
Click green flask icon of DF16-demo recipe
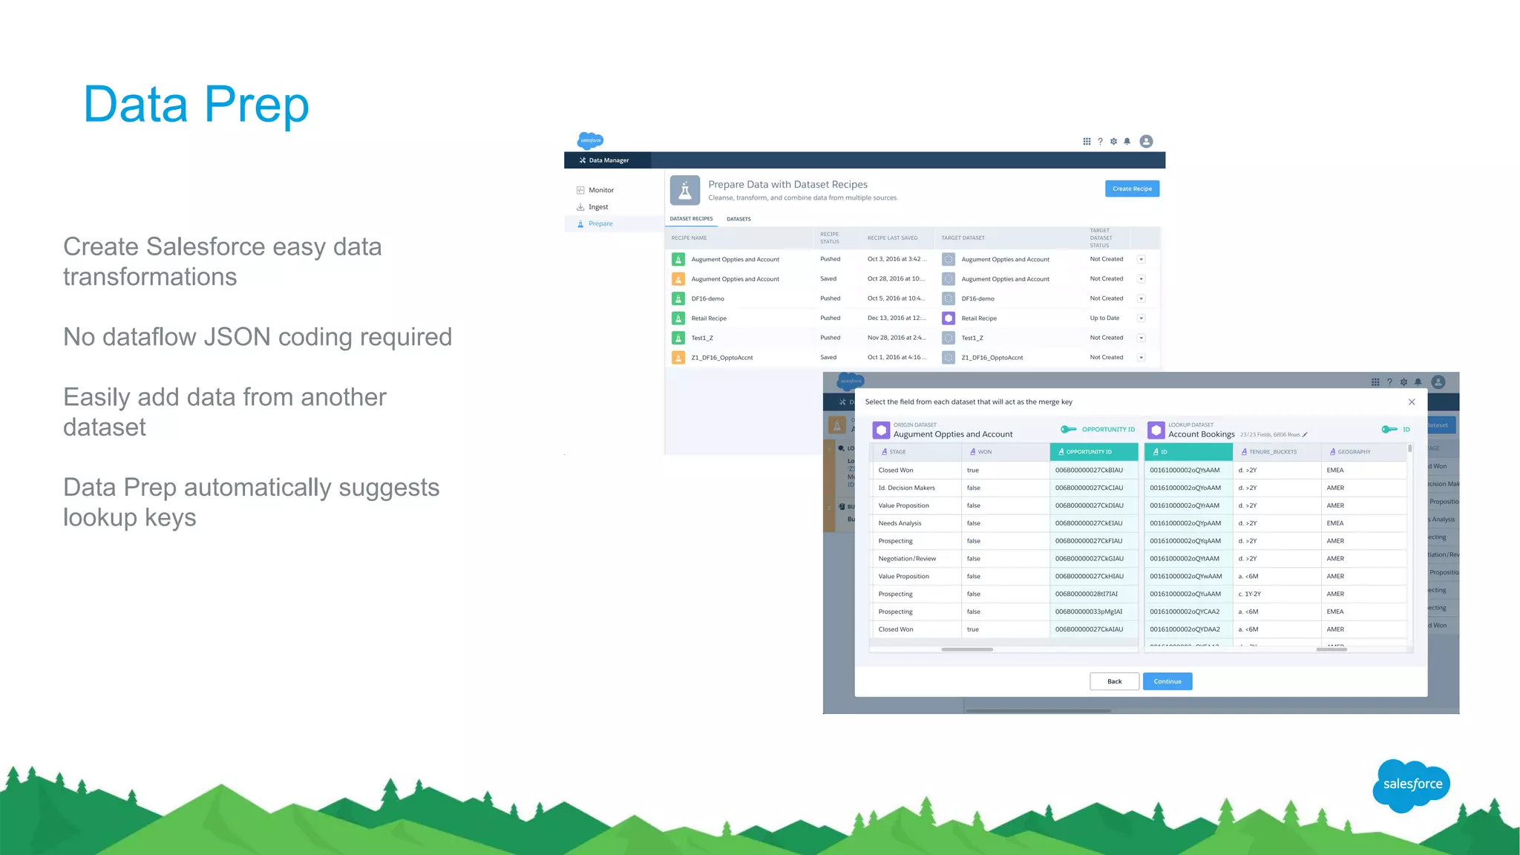click(678, 298)
